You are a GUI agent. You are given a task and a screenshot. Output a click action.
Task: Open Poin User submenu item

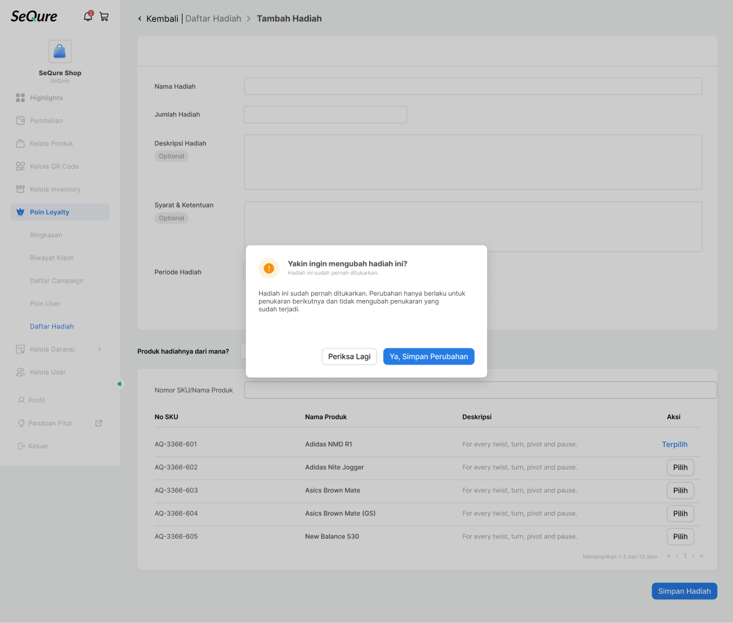45,304
